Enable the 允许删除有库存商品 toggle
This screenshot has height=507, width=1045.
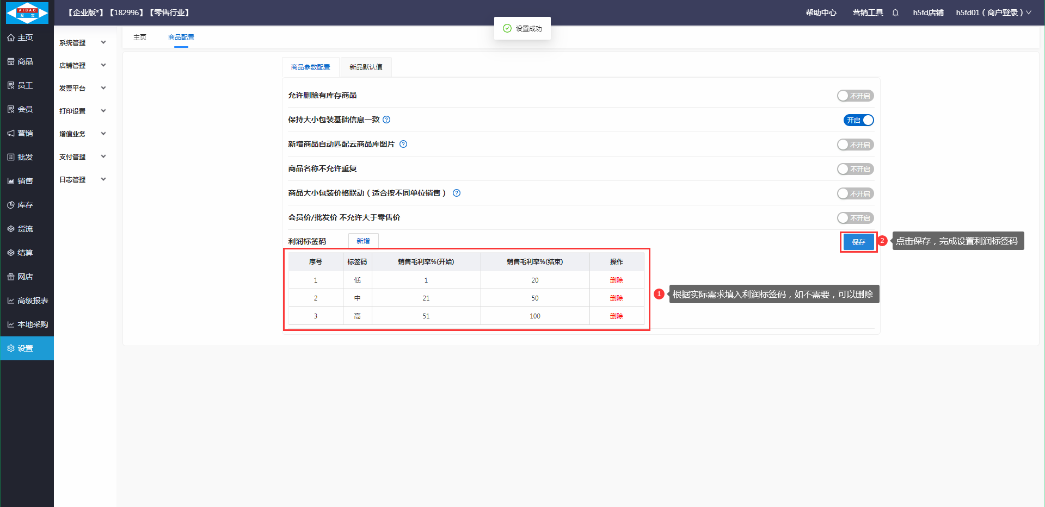point(855,96)
